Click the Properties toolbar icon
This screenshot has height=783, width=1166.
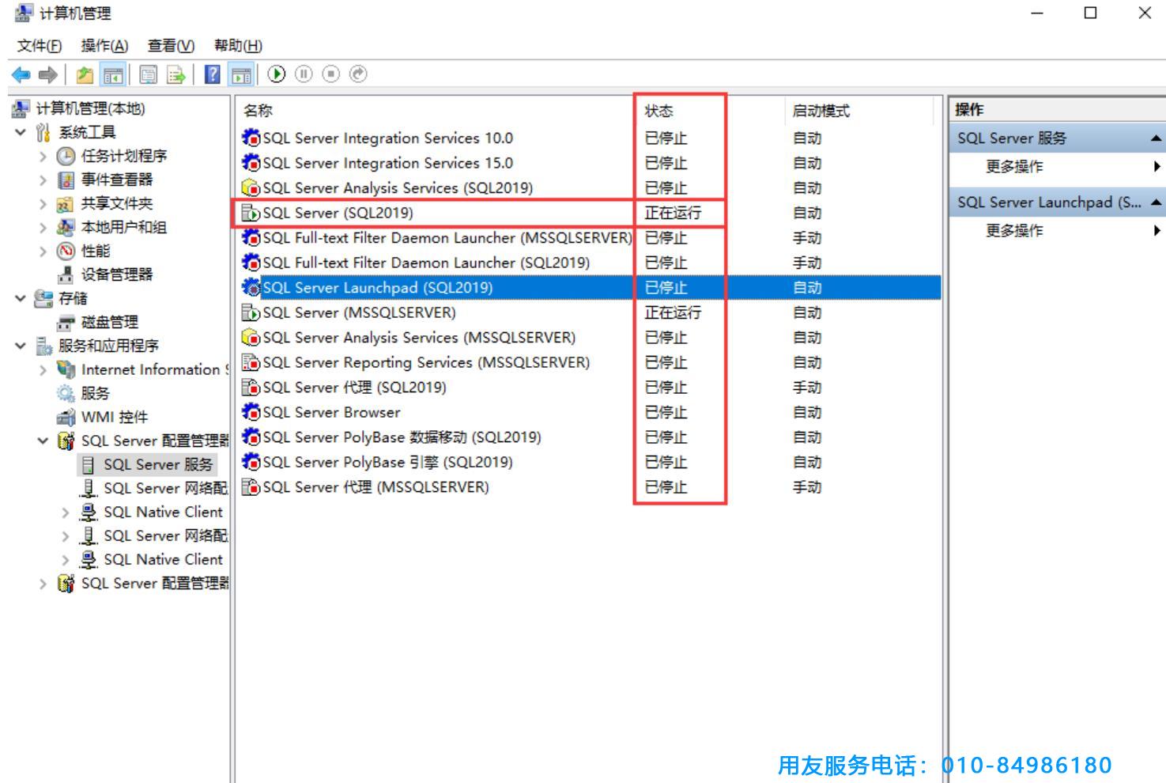coord(148,75)
